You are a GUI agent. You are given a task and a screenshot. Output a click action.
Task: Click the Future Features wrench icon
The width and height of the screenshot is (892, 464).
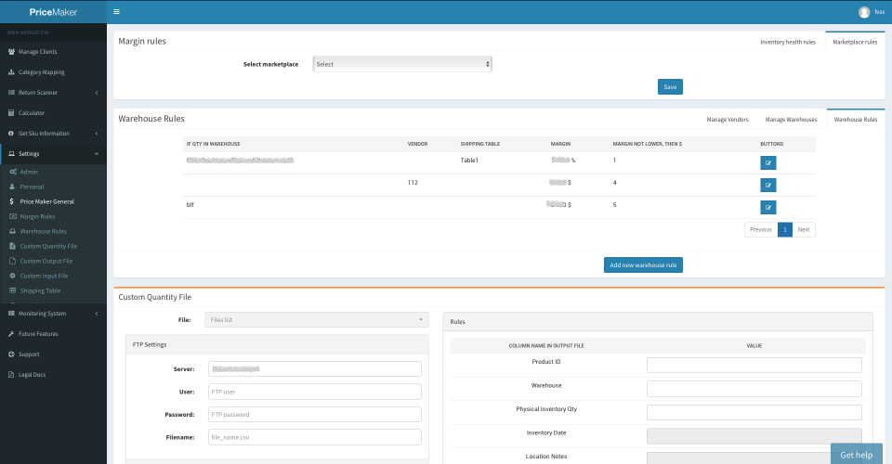point(11,334)
